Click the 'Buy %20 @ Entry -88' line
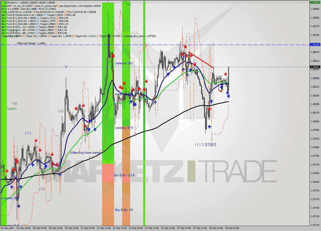The width and height of the screenshot is (321, 231). click(34, 33)
